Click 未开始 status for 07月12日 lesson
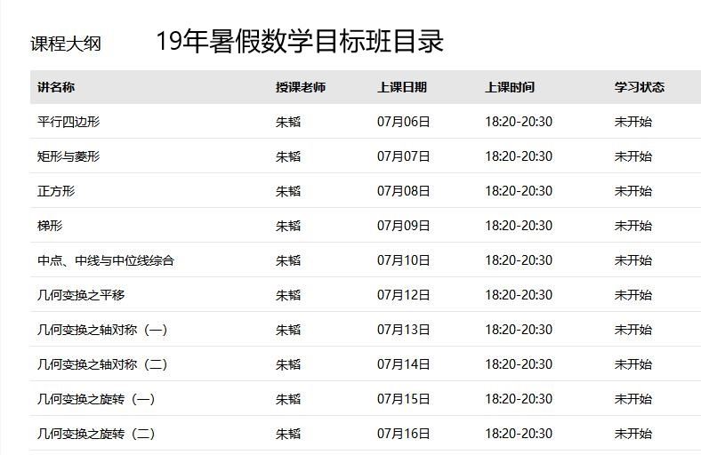Image resolution: width=701 pixels, height=455 pixels. click(633, 295)
